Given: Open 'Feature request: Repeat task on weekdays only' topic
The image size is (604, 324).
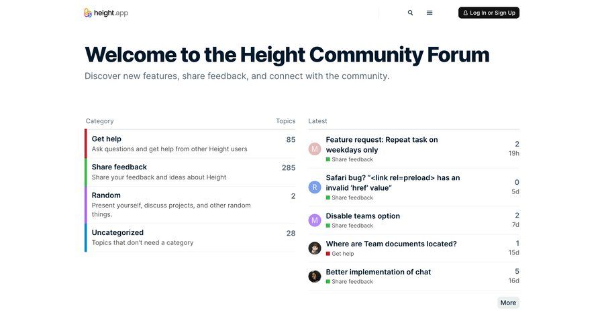Looking at the screenshot, I should pos(382,145).
